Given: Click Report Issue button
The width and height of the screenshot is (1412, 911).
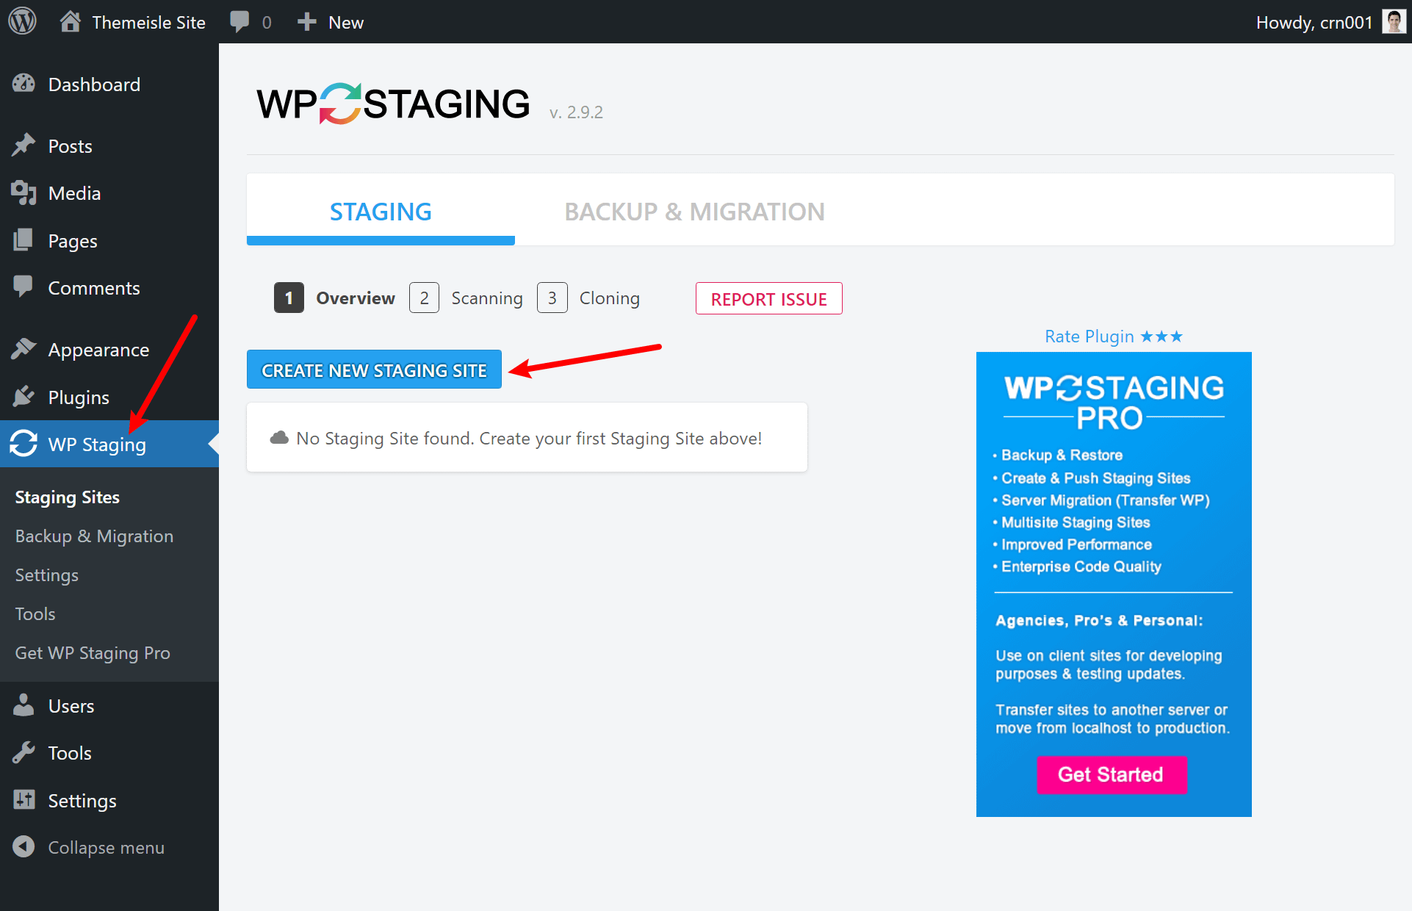Looking at the screenshot, I should (770, 298).
